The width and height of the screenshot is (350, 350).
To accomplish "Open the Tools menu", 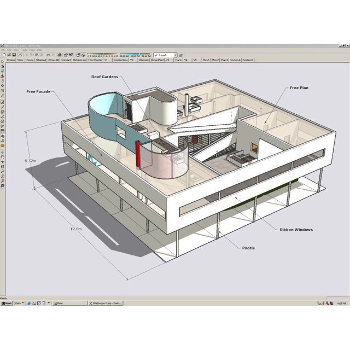I will [x=24, y=50].
